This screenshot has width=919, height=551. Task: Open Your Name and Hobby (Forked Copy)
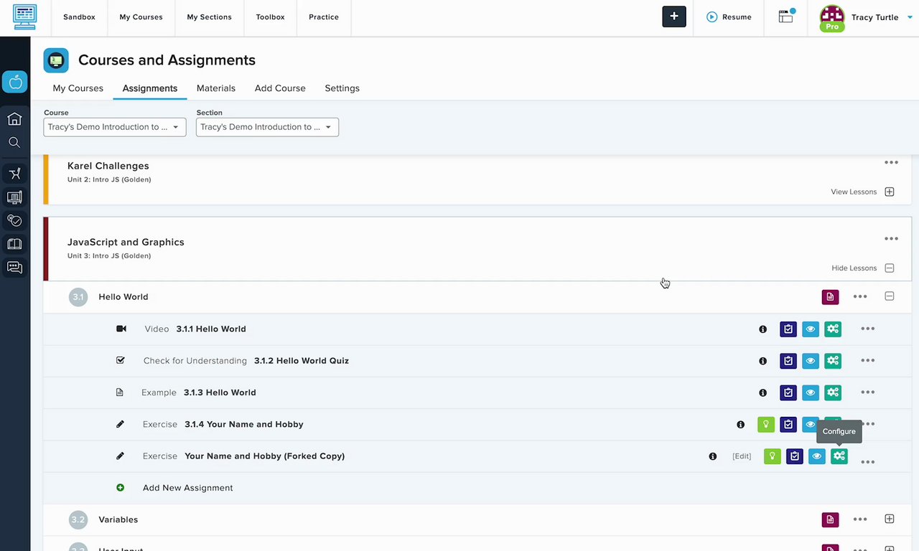[265, 456]
